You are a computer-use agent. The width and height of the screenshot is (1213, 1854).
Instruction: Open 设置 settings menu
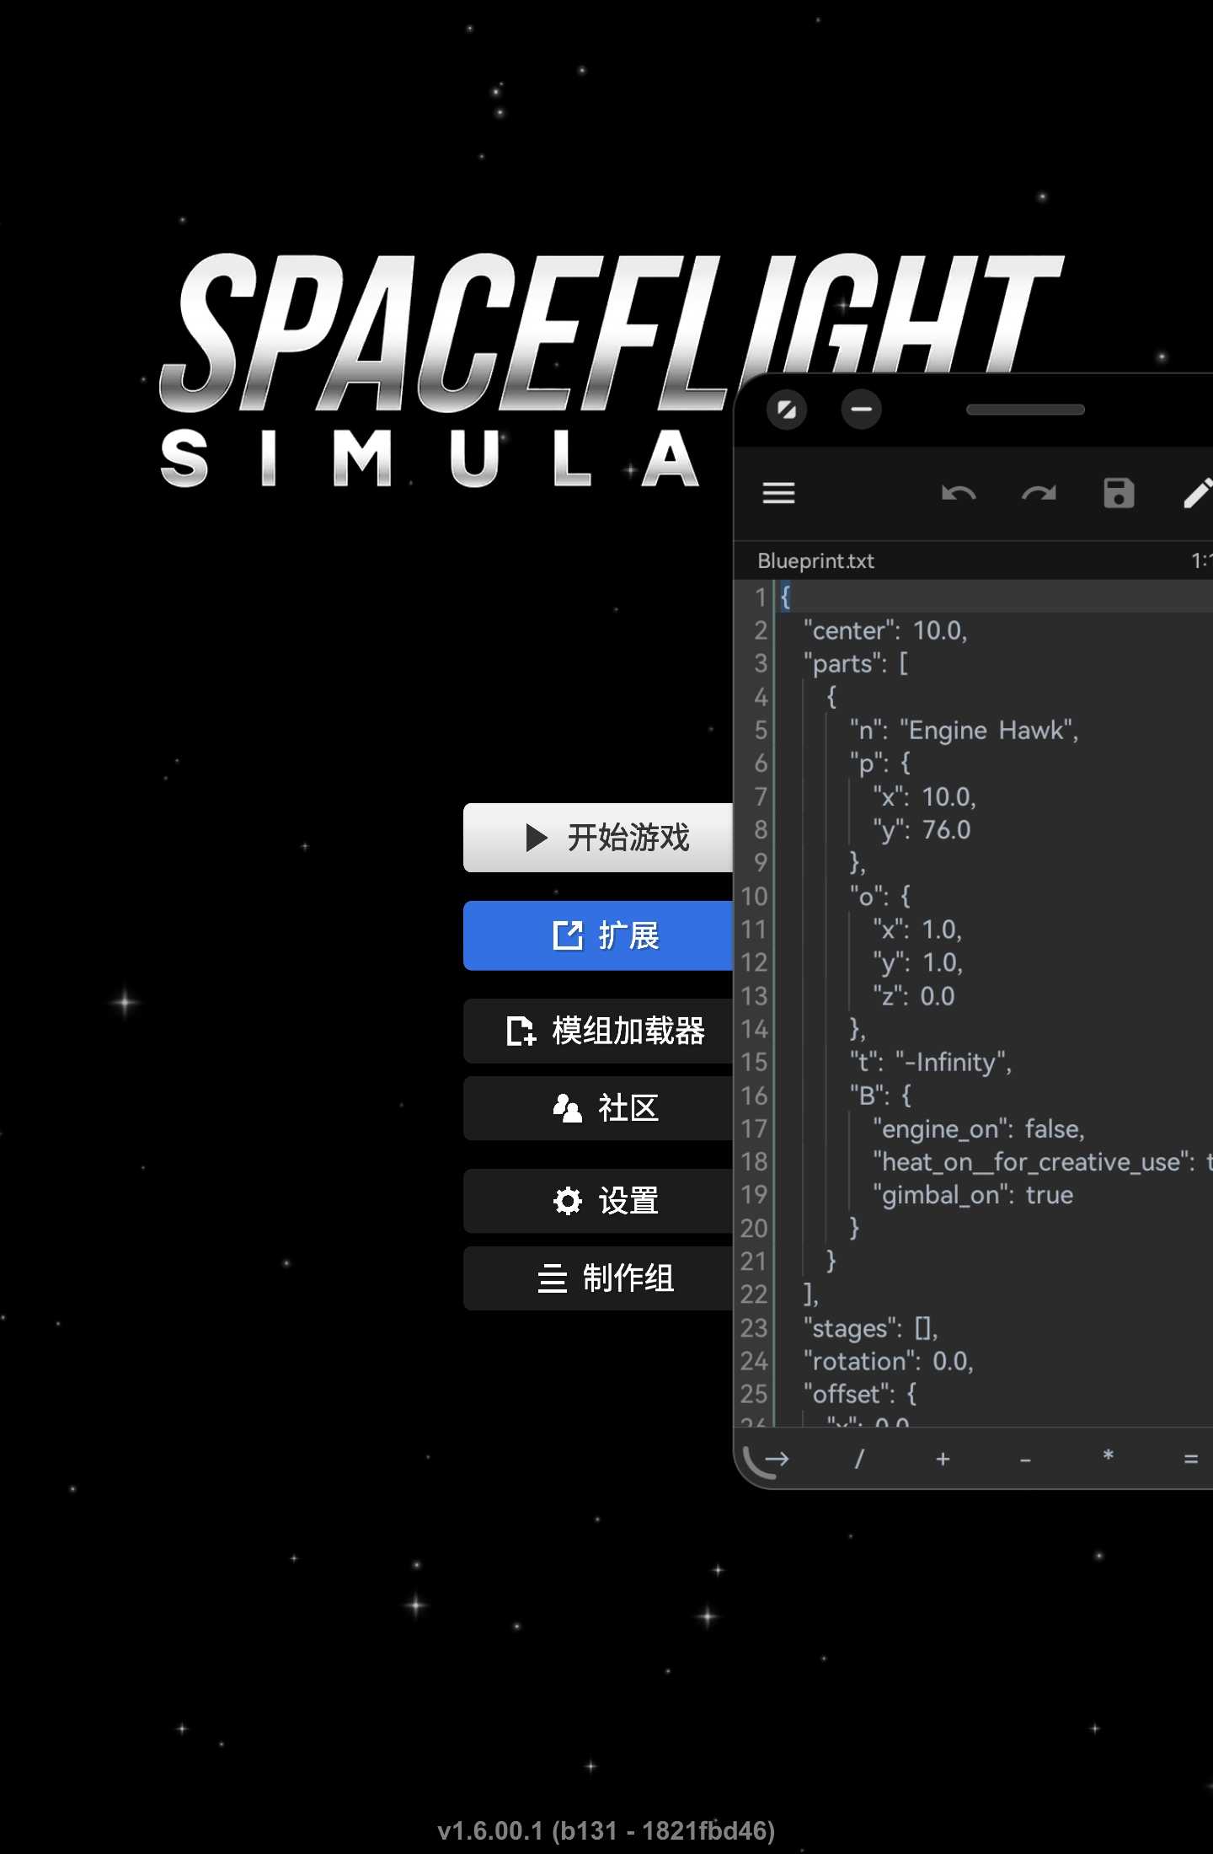pos(598,1201)
